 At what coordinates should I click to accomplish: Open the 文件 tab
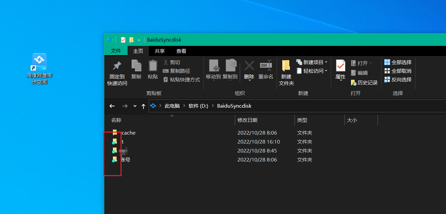(116, 51)
